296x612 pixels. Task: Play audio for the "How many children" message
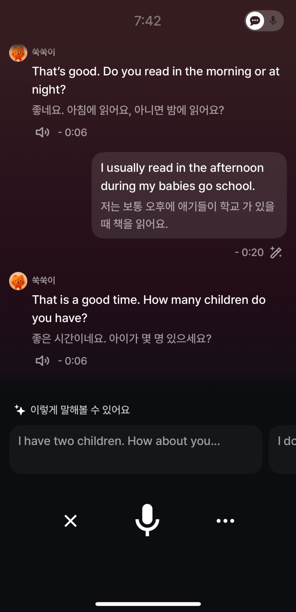point(42,361)
